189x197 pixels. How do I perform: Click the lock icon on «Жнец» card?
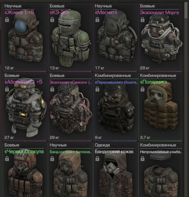click(7, 19)
